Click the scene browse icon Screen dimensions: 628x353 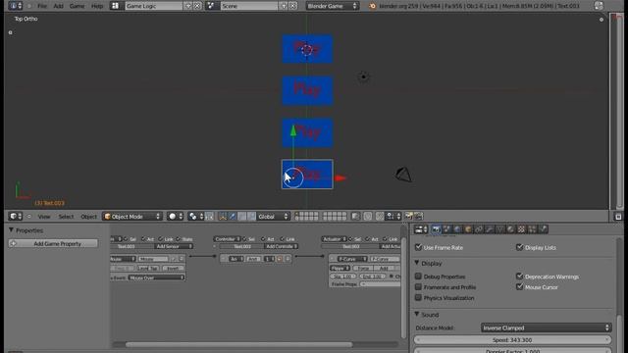coord(212,6)
